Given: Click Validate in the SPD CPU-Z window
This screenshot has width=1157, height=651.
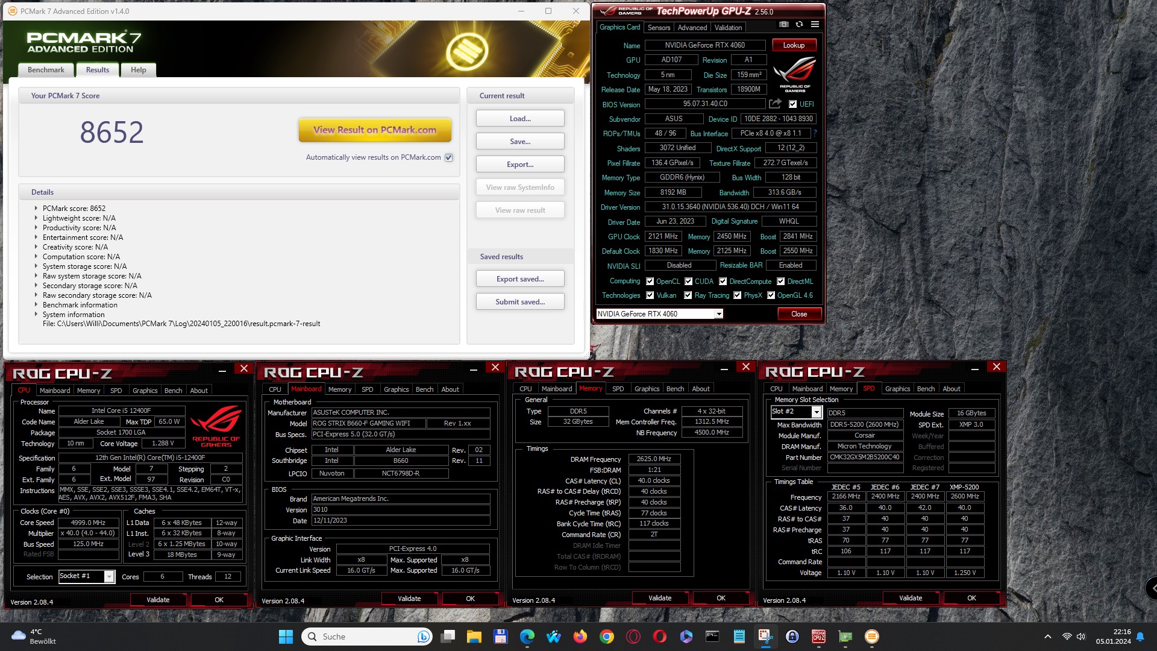Looking at the screenshot, I should point(911,598).
